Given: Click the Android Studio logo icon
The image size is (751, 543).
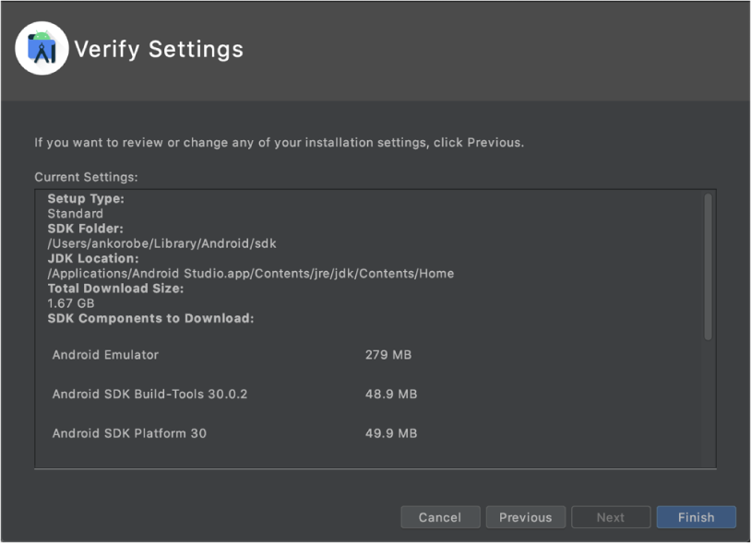Looking at the screenshot, I should click(x=42, y=48).
